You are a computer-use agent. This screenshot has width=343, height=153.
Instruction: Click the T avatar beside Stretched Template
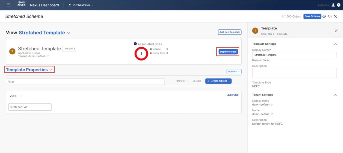[x=12, y=51]
